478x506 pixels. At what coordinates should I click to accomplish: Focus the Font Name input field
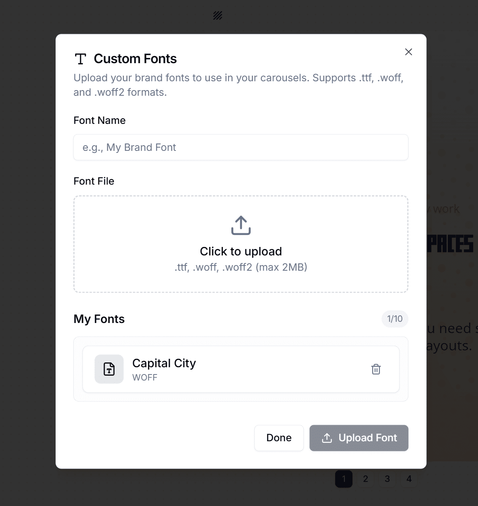point(241,147)
